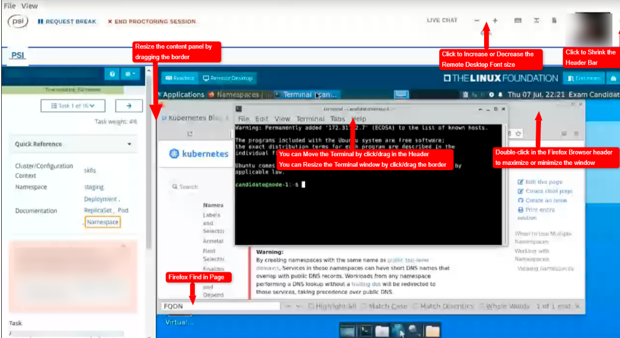Image resolution: width=620 pixels, height=338 pixels.
Task: Open the terminal icon in the bottom dock
Action: point(365,330)
